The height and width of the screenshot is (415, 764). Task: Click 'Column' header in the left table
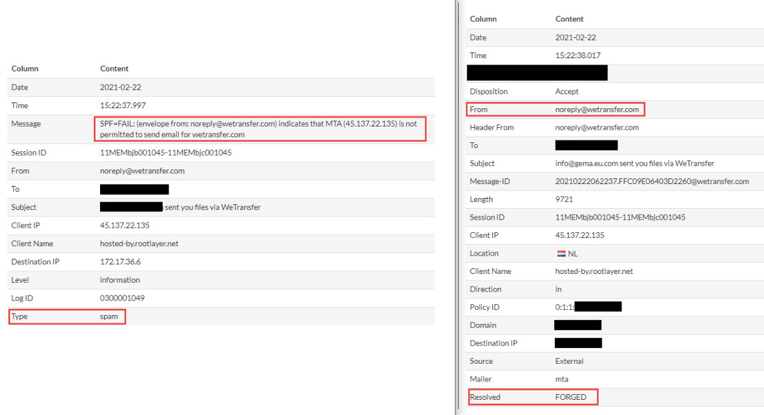[x=25, y=68]
